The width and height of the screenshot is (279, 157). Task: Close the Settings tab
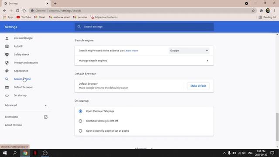48,3
